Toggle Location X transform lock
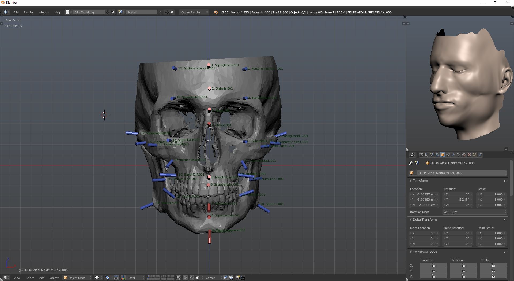 [433, 265]
